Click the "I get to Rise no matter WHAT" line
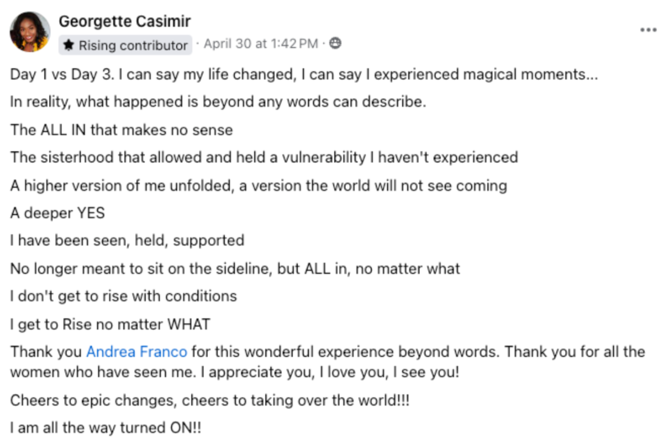659x446 pixels. [x=110, y=324]
